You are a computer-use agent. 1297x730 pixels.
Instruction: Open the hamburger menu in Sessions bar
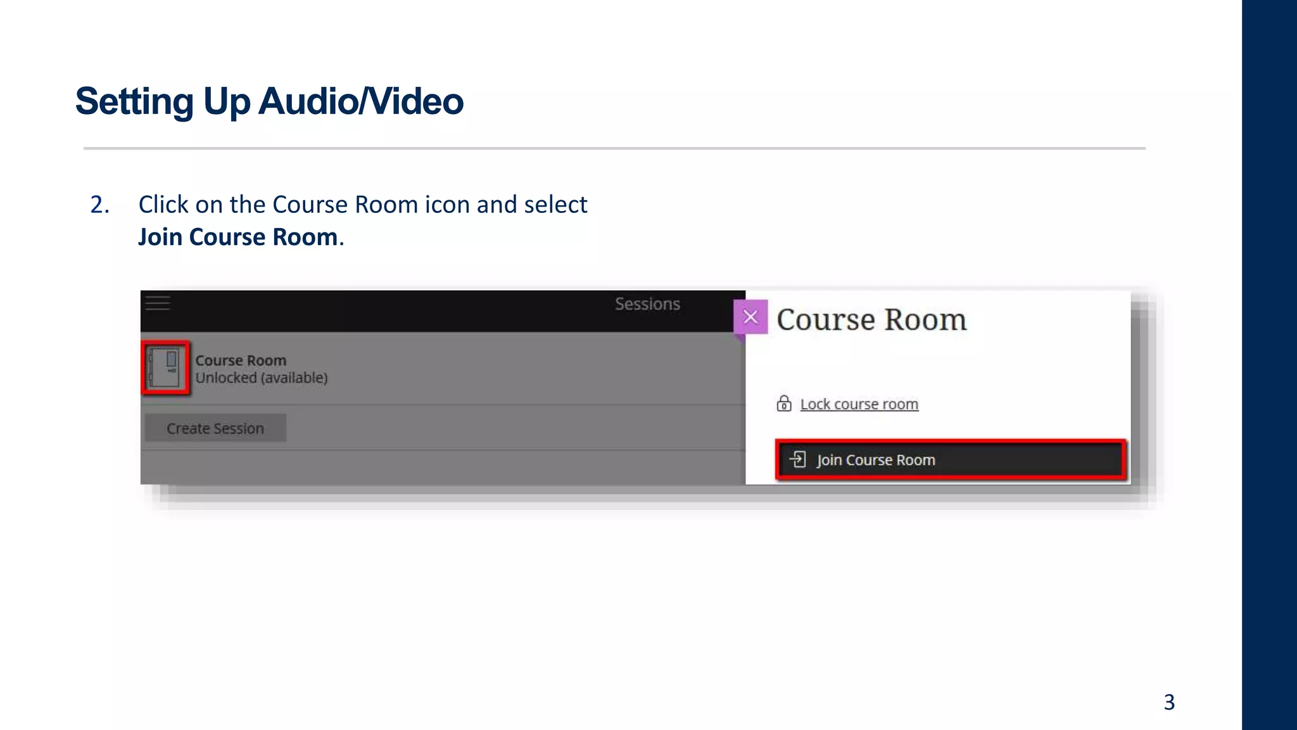coord(158,303)
